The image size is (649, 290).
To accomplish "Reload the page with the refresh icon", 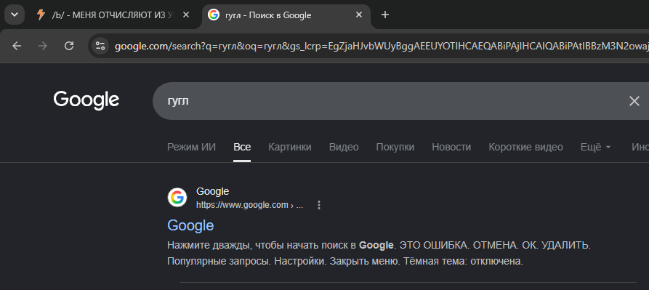I will 69,46.
